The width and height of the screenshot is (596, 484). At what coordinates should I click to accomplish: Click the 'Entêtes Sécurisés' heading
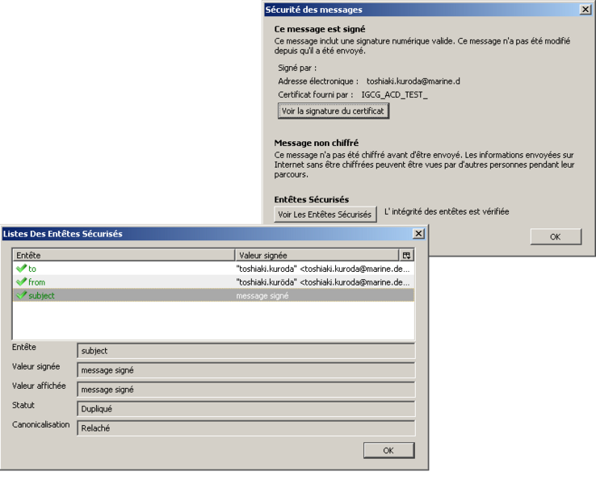[311, 199]
